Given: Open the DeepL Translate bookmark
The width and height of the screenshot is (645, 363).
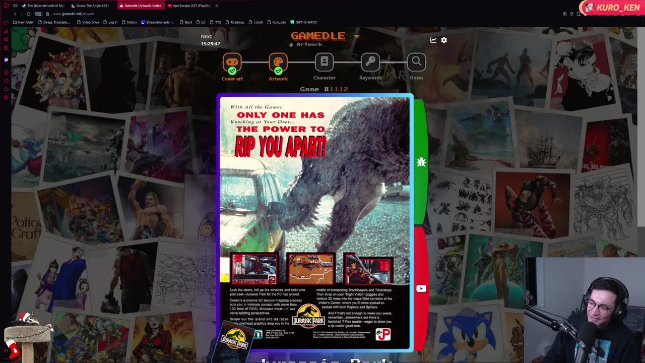Looking at the screenshot, I should (x=54, y=22).
